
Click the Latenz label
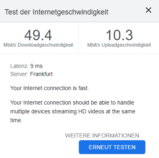coord(19,66)
